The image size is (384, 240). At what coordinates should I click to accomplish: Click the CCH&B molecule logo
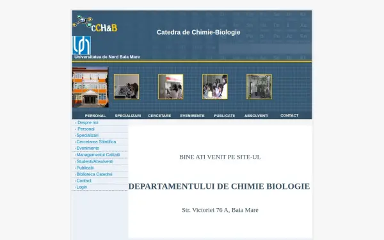pyautogui.click(x=95, y=24)
